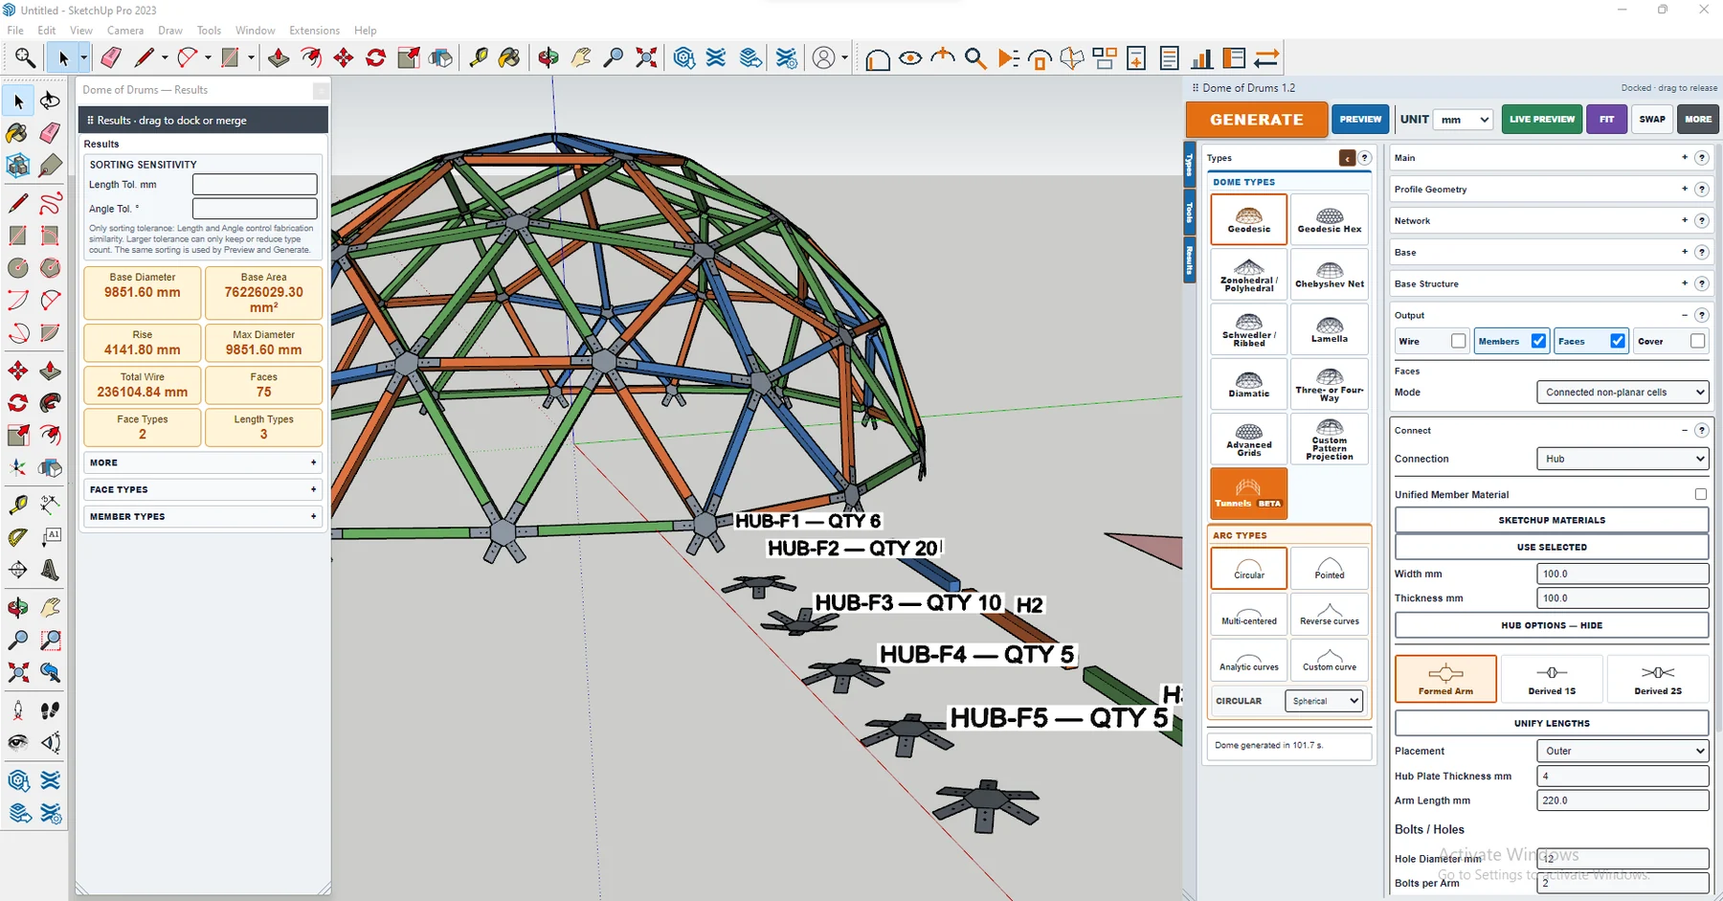Open the Faces Mode dropdown
Image resolution: width=1723 pixels, height=901 pixels.
pyautogui.click(x=1622, y=392)
